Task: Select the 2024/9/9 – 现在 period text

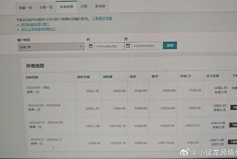Action: click(38, 88)
